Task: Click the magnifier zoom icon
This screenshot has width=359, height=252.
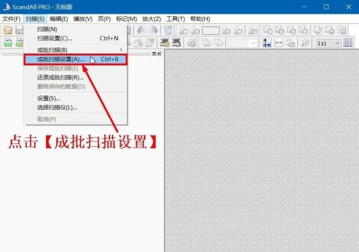Action: [305, 43]
